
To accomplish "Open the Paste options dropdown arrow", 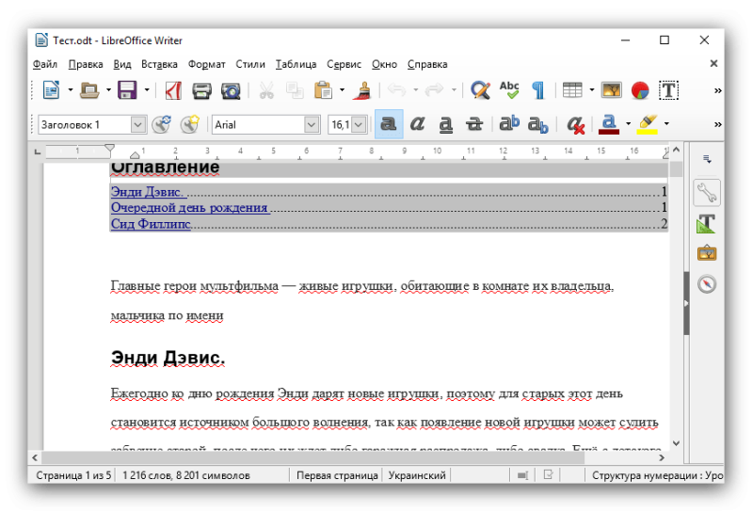I will point(342,90).
